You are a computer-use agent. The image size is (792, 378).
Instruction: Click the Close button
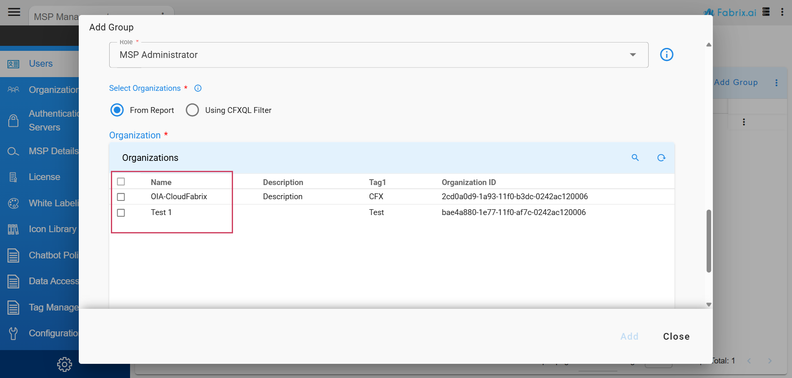click(676, 336)
